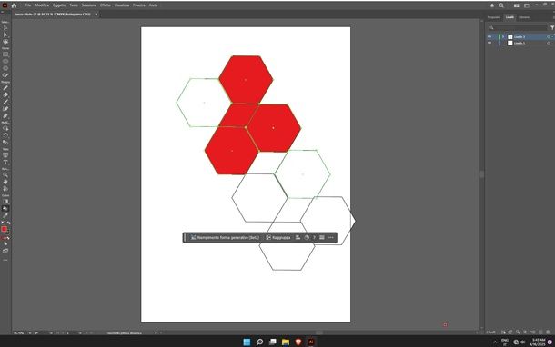555x347 pixels.
Task: Toggle visibility of the second layer
Action: point(489,43)
